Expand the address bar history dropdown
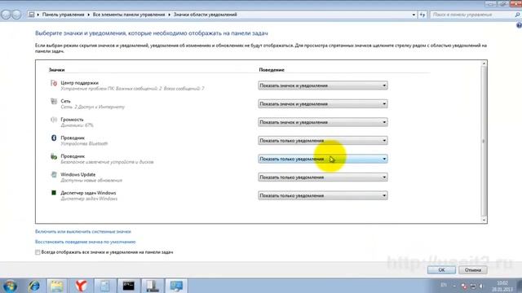This screenshot has width=522, height=293. [414, 15]
